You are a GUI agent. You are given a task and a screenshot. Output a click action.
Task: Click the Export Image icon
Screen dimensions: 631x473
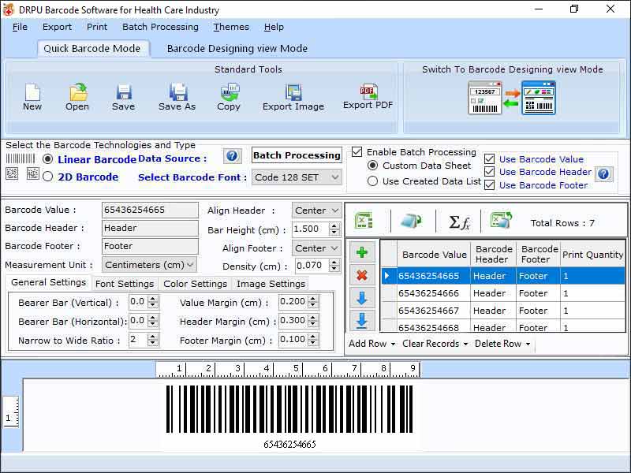coord(293,92)
